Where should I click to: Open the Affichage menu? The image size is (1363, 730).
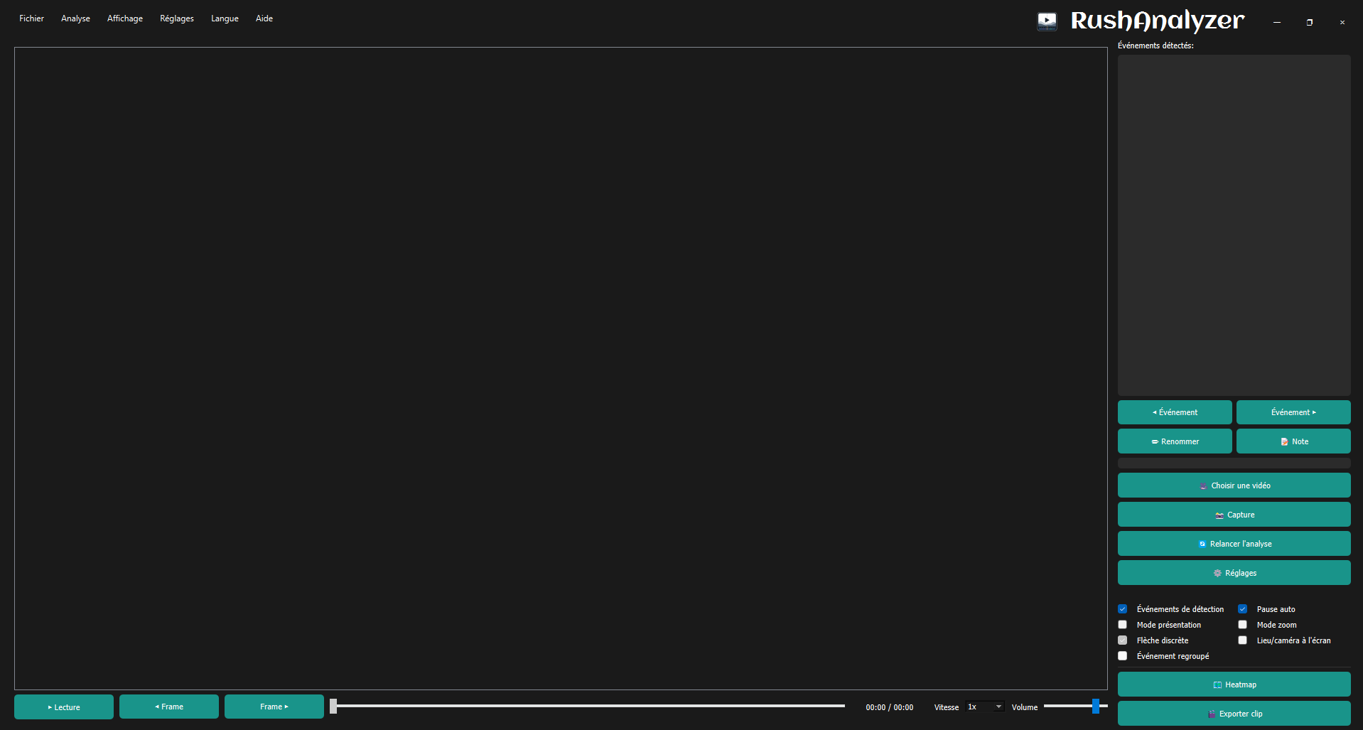pyautogui.click(x=125, y=18)
